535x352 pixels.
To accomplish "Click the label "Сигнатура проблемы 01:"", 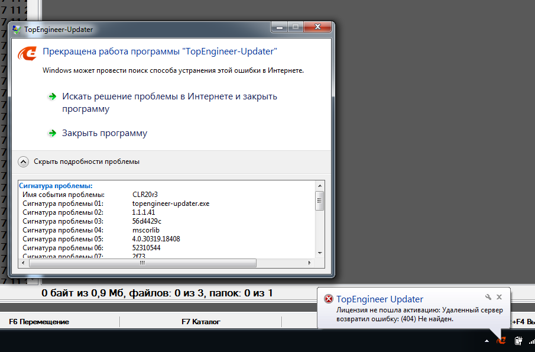I will point(63,204).
